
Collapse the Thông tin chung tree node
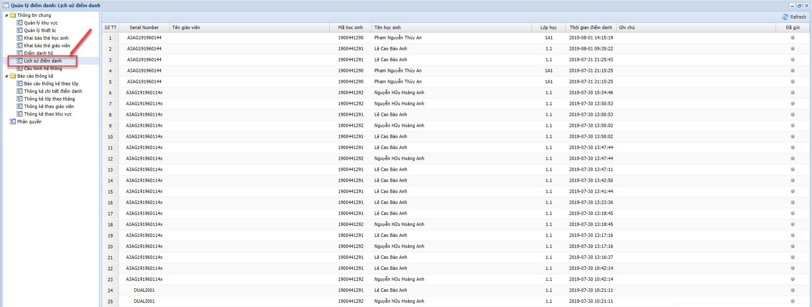(6, 15)
